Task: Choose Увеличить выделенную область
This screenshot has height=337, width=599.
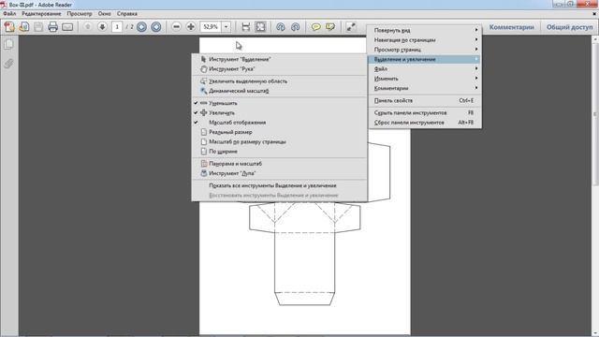Action: pyautogui.click(x=279, y=81)
